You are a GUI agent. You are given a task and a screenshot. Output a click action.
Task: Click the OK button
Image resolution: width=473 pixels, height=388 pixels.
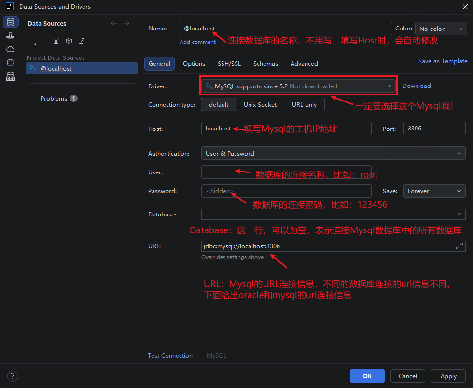[367, 376]
